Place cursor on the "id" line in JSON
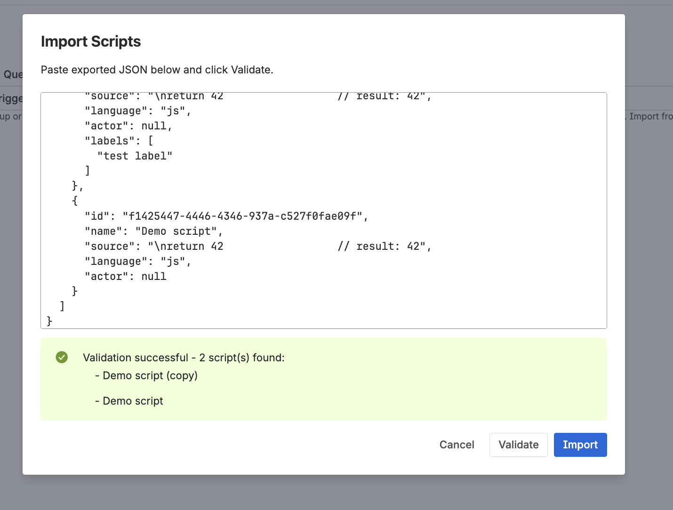 pos(226,216)
